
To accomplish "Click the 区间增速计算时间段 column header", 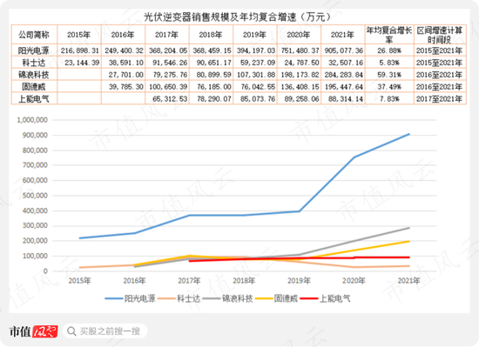I will tap(440, 35).
